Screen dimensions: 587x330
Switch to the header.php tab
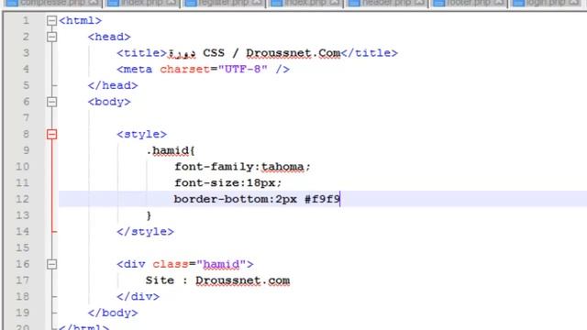click(387, 3)
